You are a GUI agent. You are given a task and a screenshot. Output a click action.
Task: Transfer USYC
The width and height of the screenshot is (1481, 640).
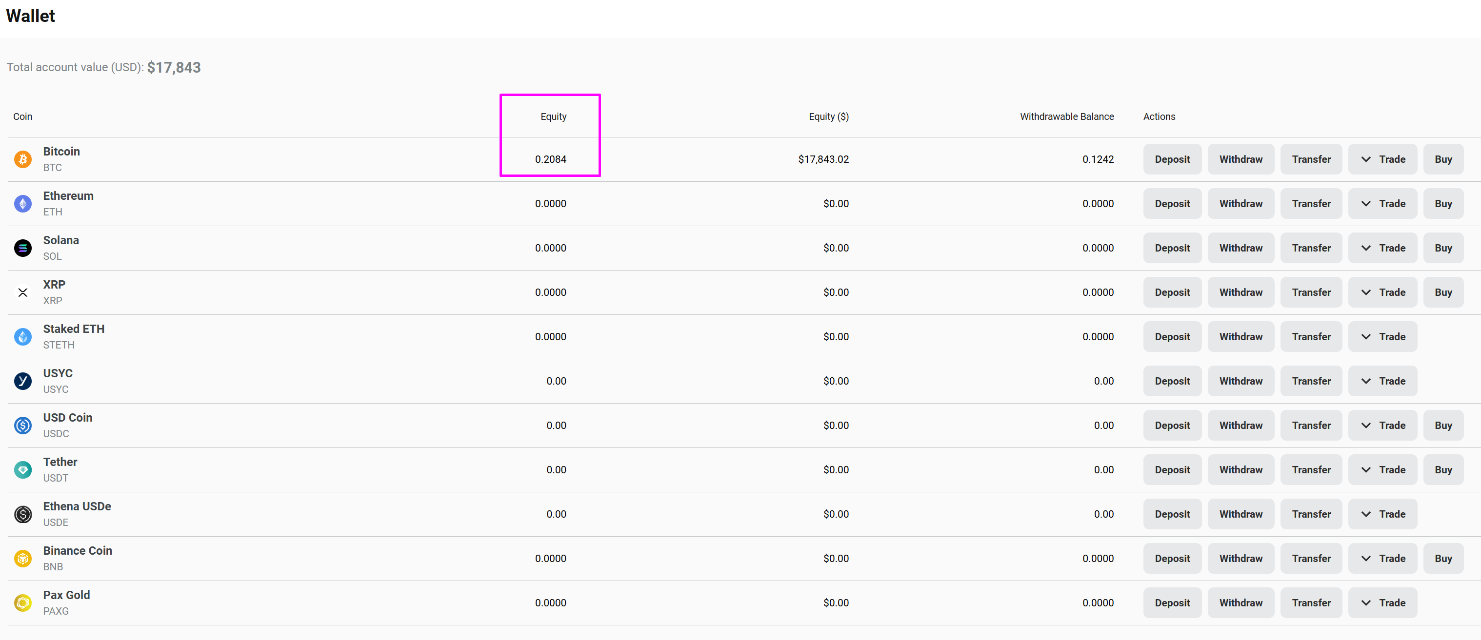click(1311, 381)
